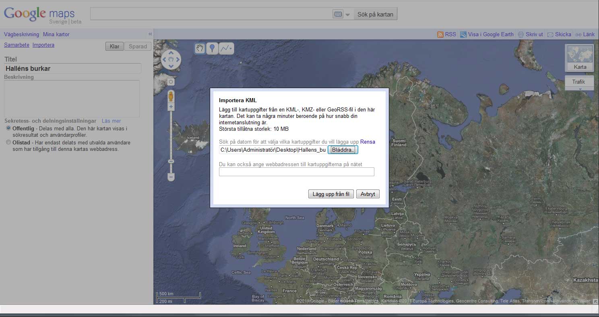599x317 pixels.
Task: Click the web address input field
Action: [296, 172]
